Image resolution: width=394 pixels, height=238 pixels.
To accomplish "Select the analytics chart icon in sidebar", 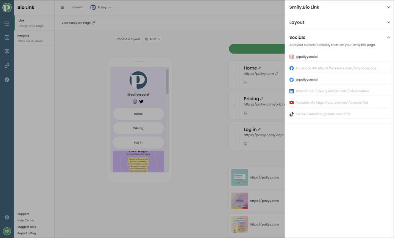I will [7, 37].
